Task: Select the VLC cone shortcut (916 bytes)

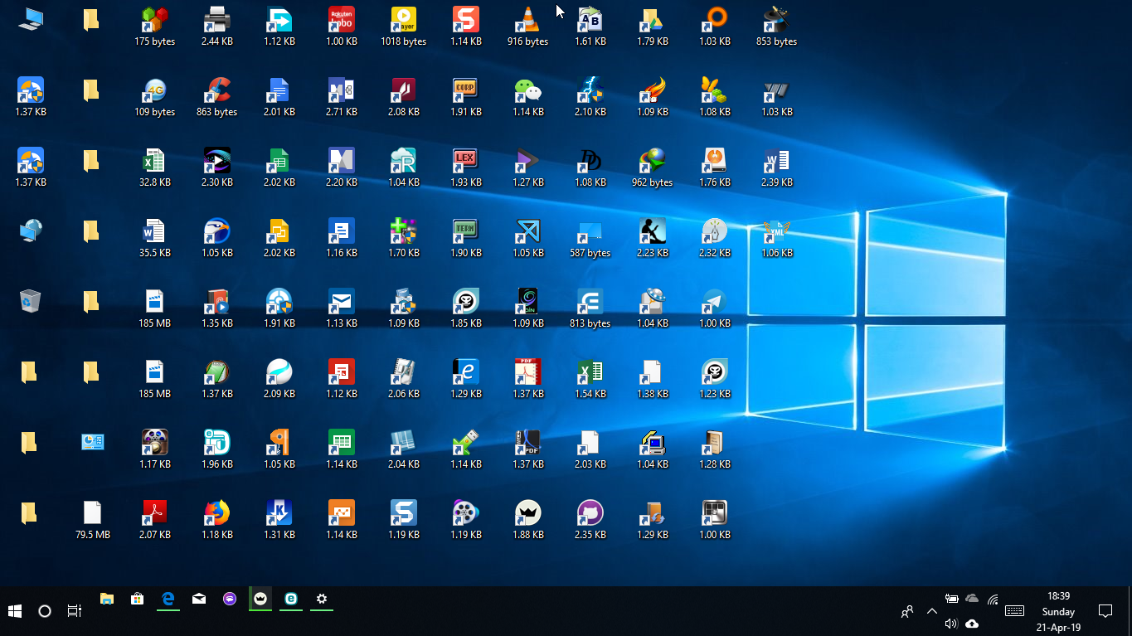Action: coord(527,19)
